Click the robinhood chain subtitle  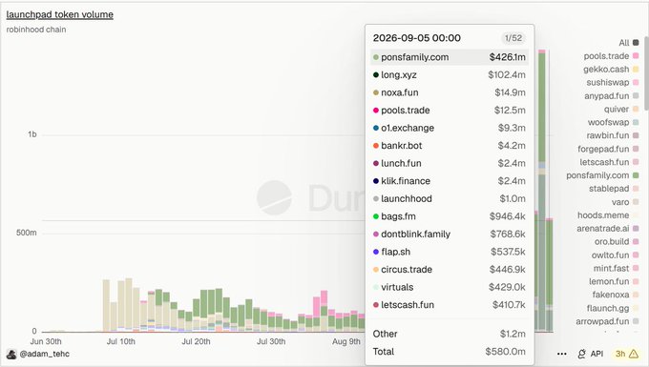click(x=36, y=30)
